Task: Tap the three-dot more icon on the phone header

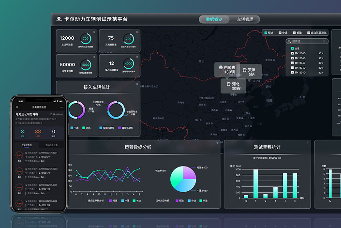Action: (x=61, y=106)
